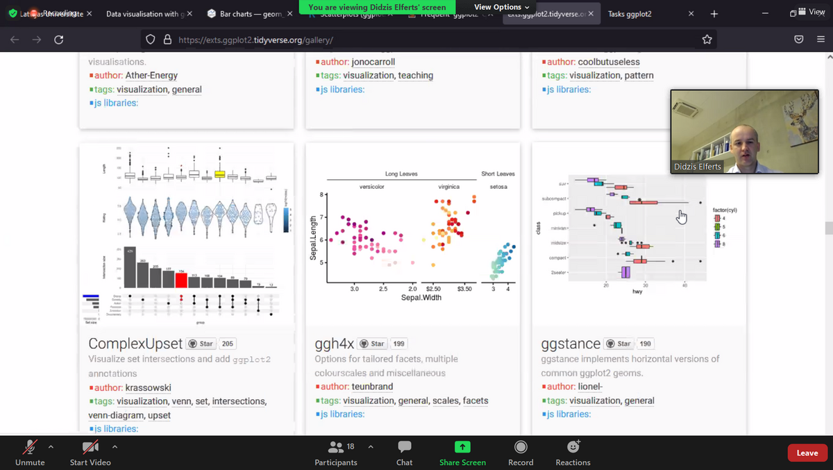Viewport: 833px width, 470px height.
Task: Expand participants options arrow next to 18
Action: (x=371, y=446)
